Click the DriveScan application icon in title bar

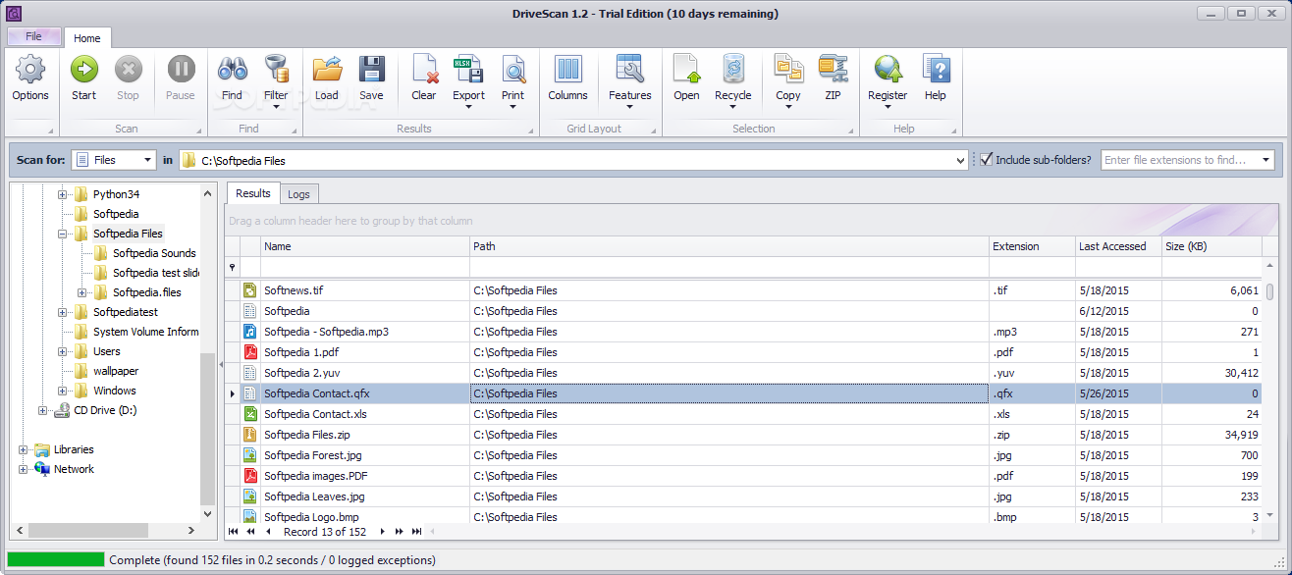coord(14,13)
